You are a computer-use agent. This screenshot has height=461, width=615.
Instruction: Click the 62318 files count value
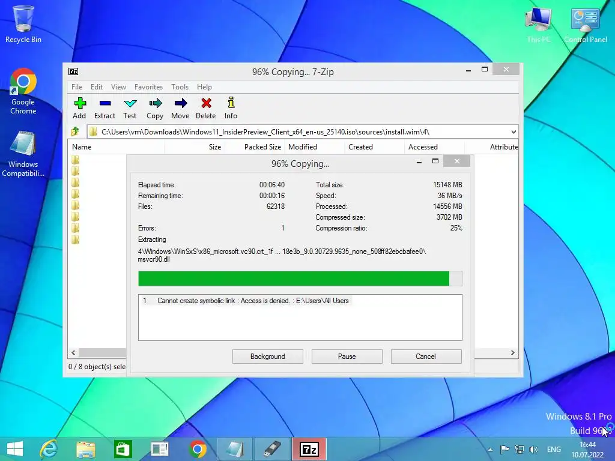pyautogui.click(x=275, y=206)
